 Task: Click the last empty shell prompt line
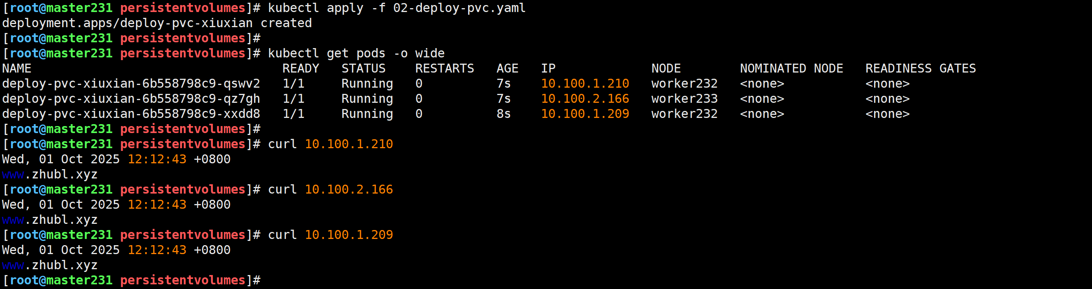pos(131,280)
